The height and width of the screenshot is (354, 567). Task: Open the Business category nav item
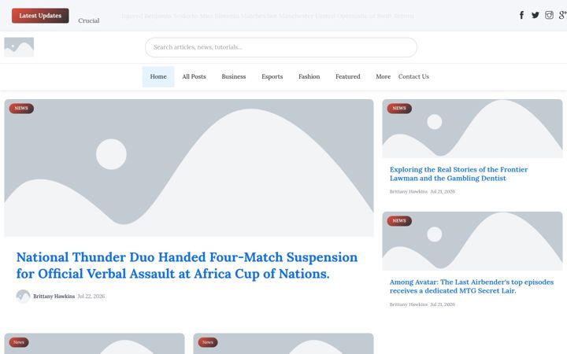click(234, 76)
